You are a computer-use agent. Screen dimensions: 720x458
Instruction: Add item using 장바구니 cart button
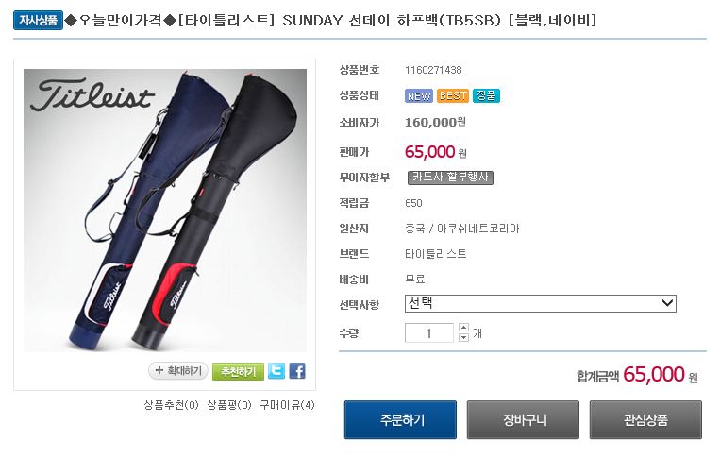pyautogui.click(x=523, y=420)
